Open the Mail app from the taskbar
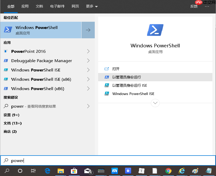The height and width of the screenshot is (176, 216). click(x=87, y=171)
